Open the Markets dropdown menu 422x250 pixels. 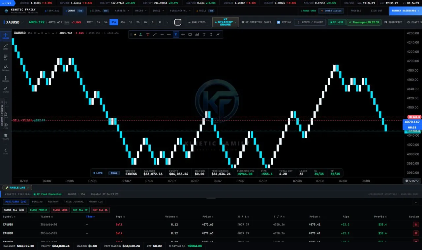[x=121, y=11]
